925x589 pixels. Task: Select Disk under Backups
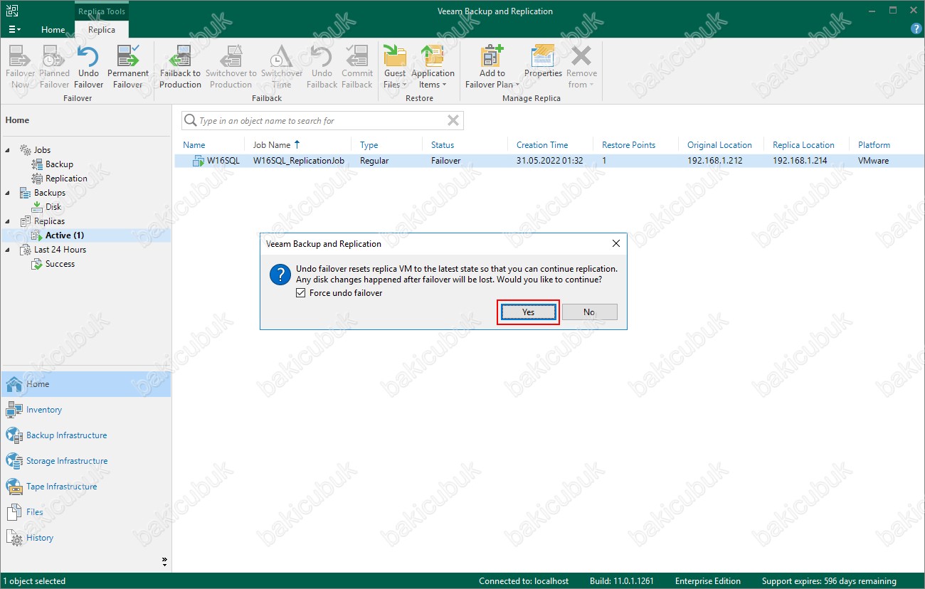point(53,207)
